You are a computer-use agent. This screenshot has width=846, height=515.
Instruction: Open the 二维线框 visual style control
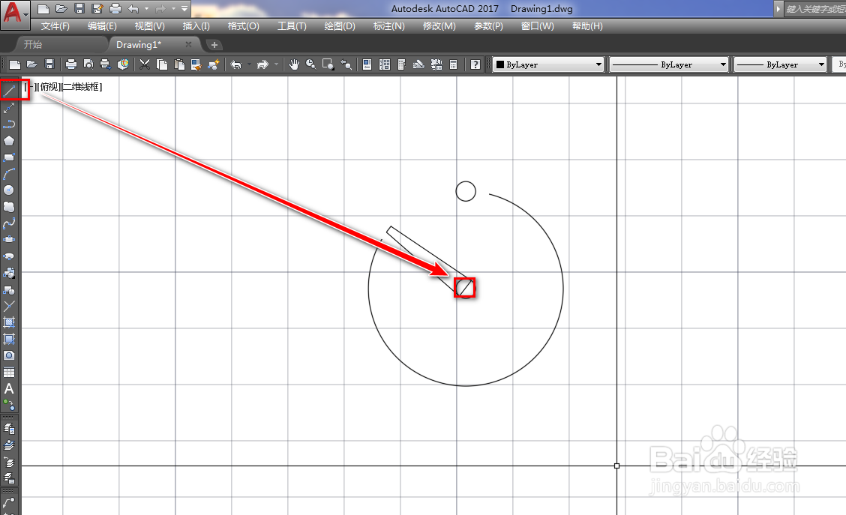tap(82, 87)
